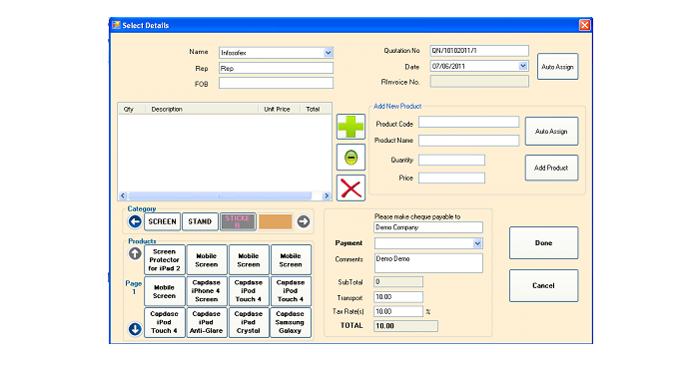The image size is (699, 370).
Task: Click the Cancel button
Action: 543,285
